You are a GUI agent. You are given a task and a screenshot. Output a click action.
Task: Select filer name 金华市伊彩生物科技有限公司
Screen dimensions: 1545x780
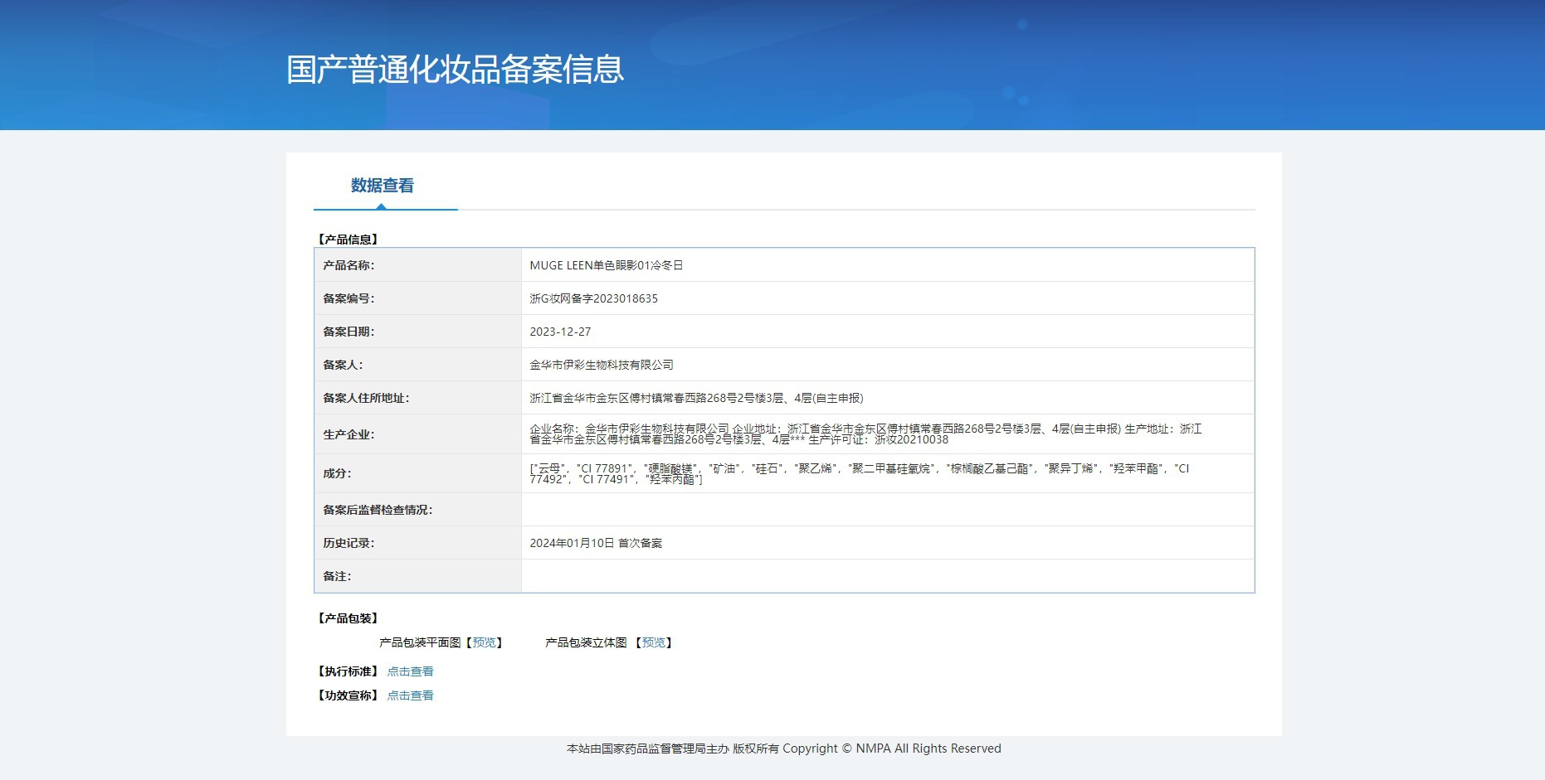click(602, 365)
